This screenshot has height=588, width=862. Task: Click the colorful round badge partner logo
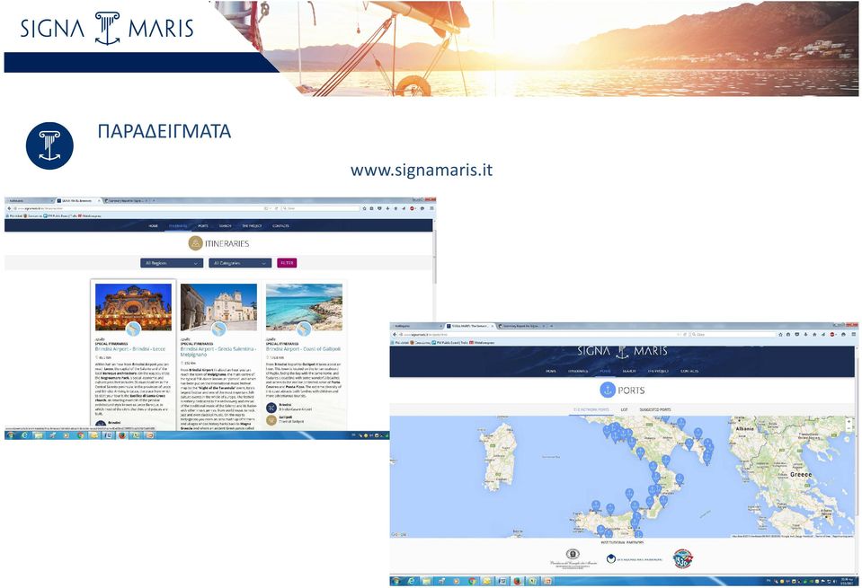[x=683, y=558]
